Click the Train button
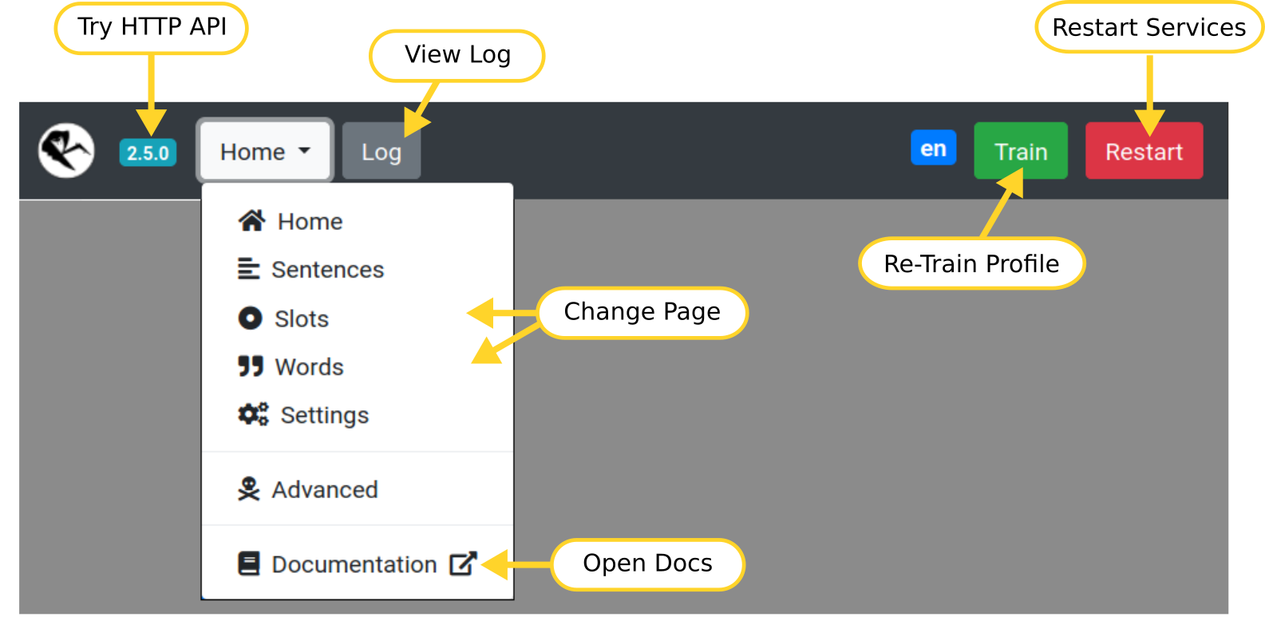The image size is (1265, 621). point(1021,151)
